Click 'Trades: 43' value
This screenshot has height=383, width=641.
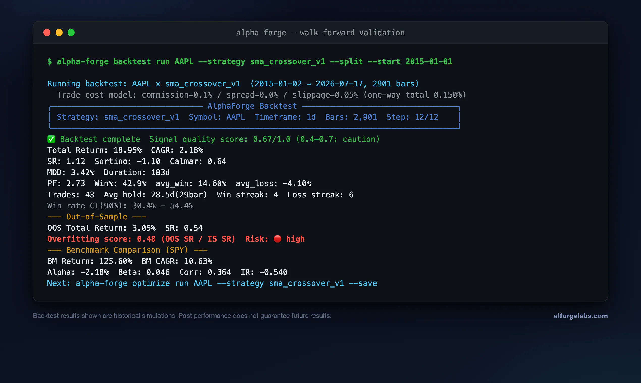71,195
